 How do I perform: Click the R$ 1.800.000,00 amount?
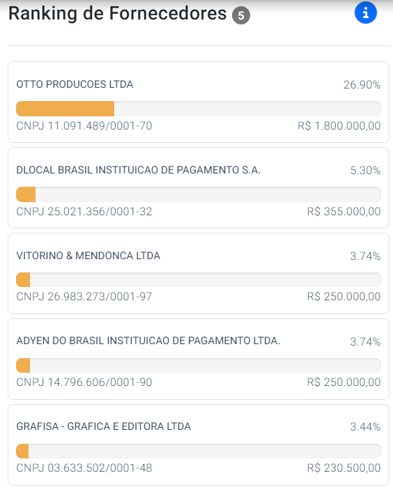339,126
